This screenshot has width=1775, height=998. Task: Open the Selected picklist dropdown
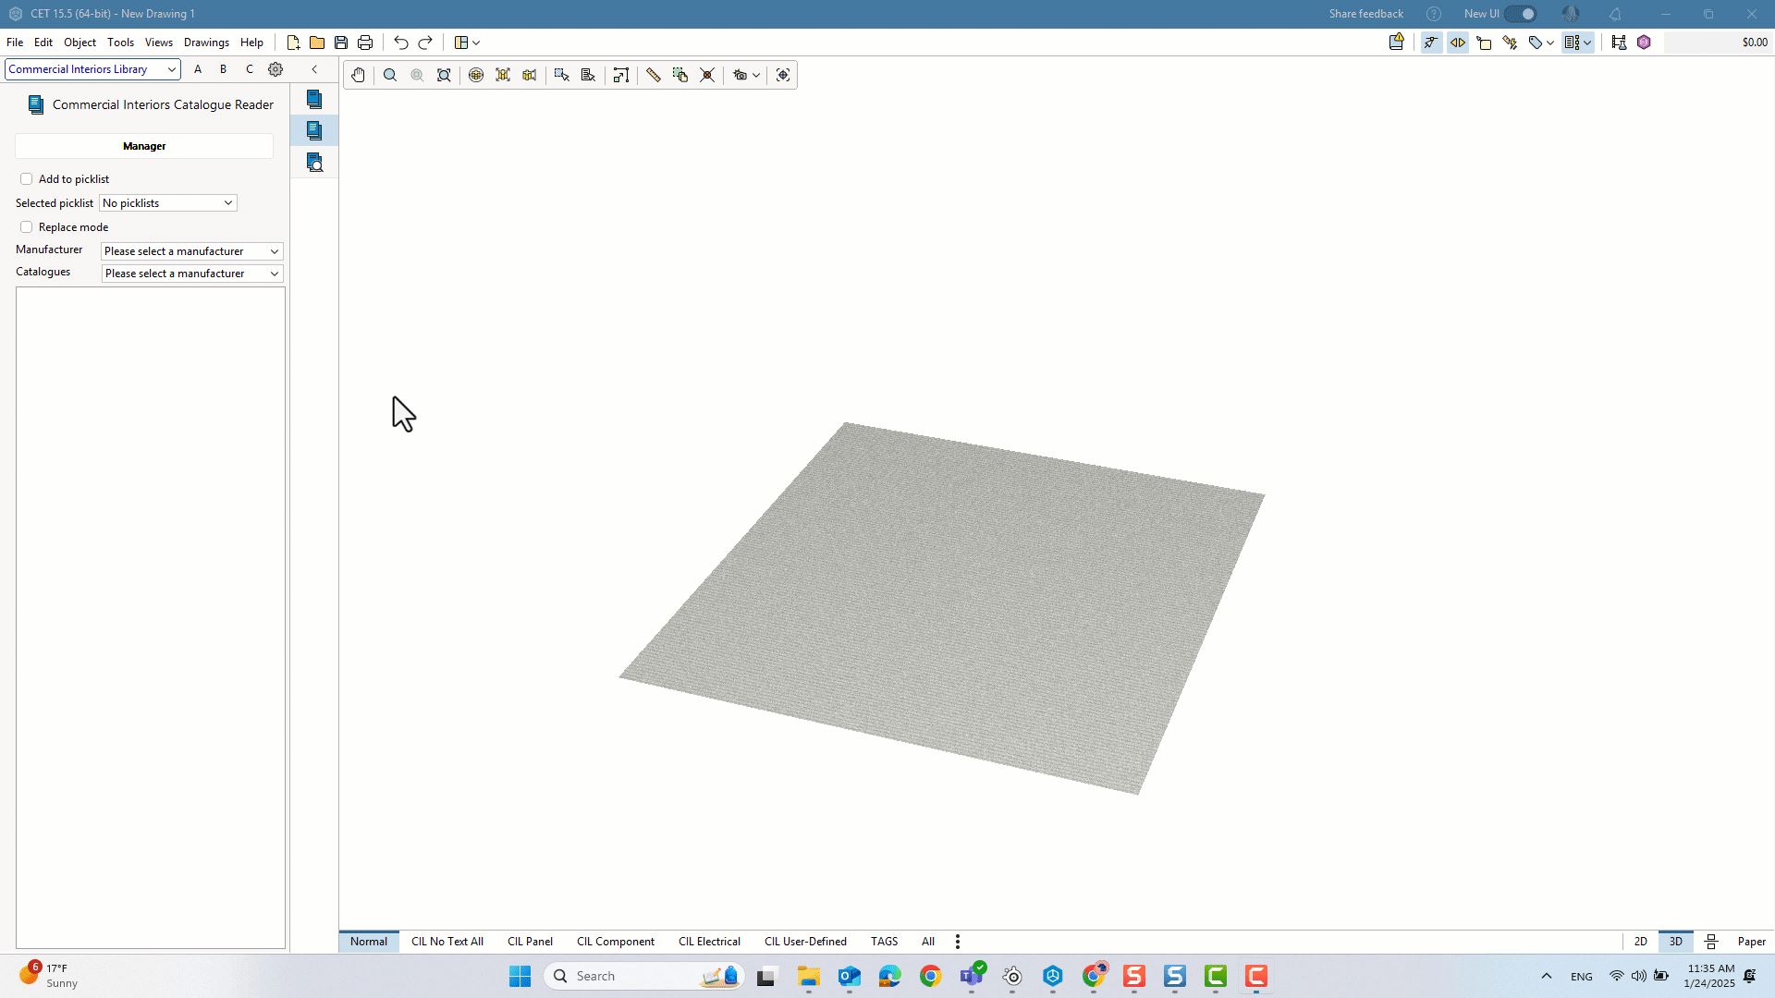[x=168, y=203]
